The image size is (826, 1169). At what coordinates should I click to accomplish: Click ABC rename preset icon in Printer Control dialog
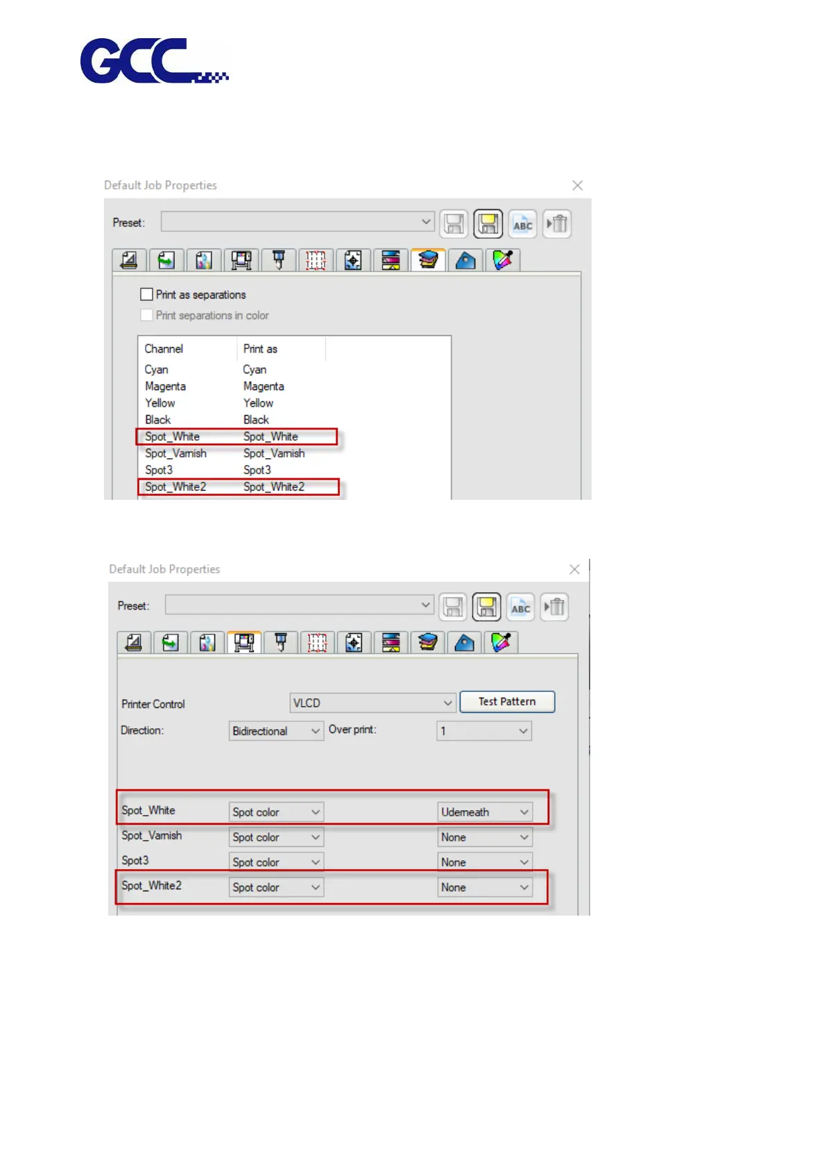tap(521, 607)
